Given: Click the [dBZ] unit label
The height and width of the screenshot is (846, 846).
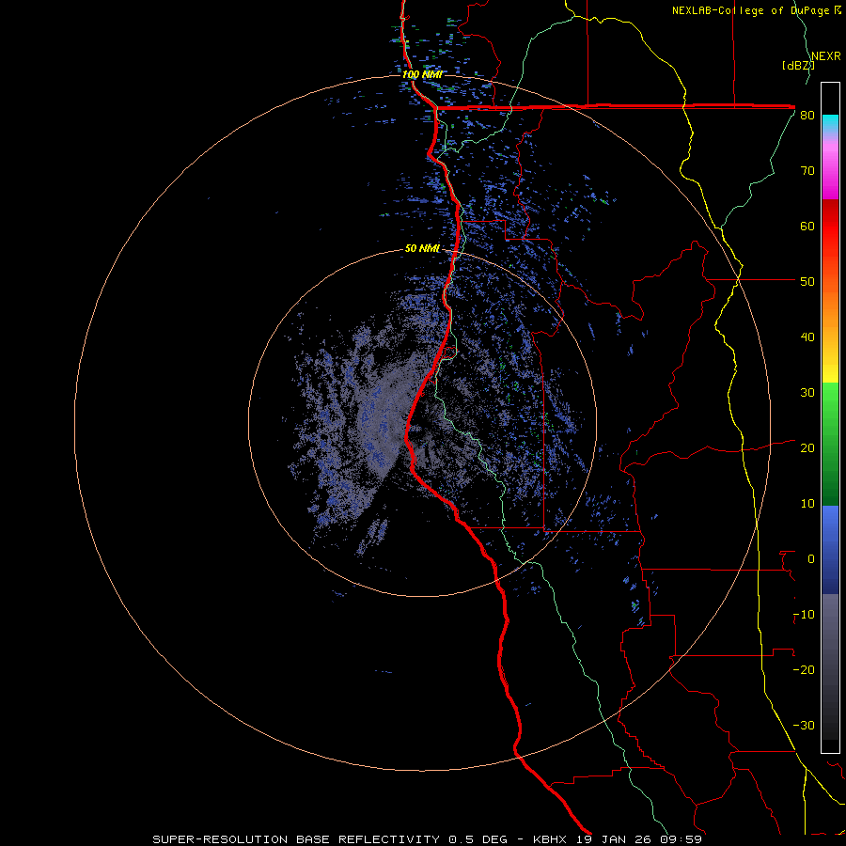Looking at the screenshot, I should pyautogui.click(x=798, y=65).
